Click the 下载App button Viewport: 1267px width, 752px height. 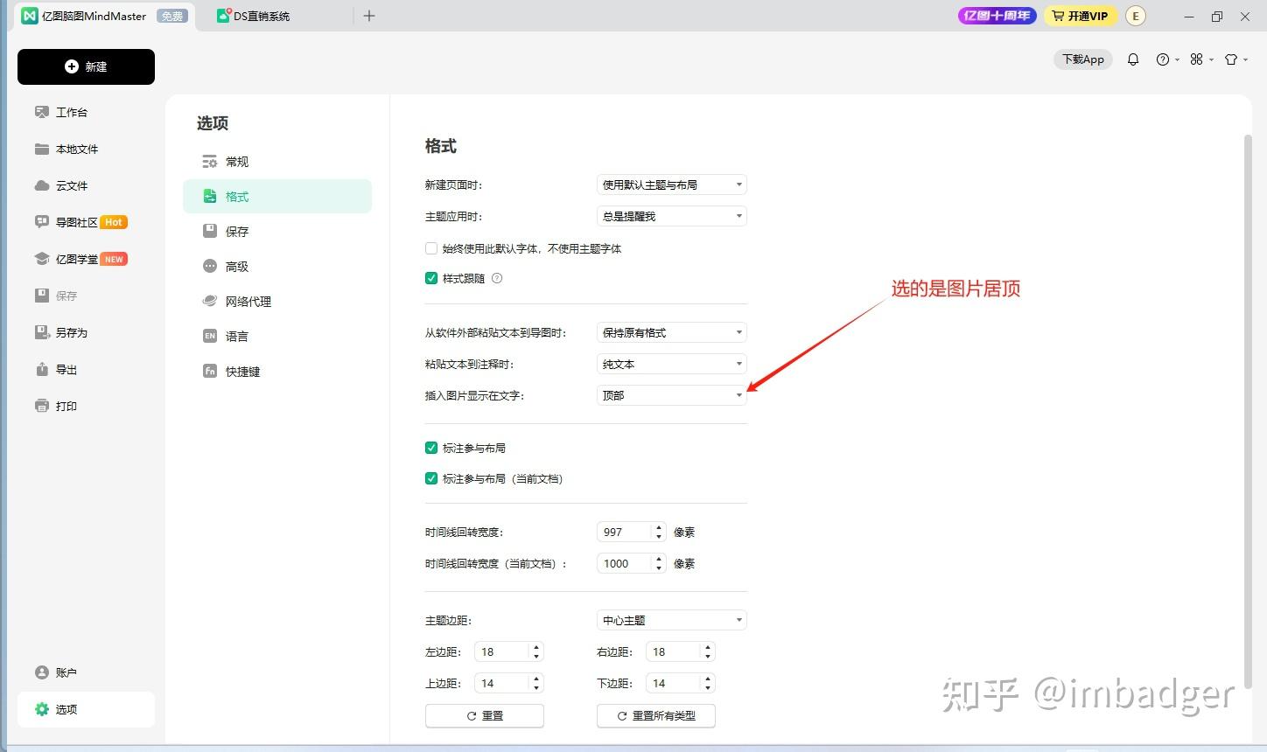click(1083, 59)
